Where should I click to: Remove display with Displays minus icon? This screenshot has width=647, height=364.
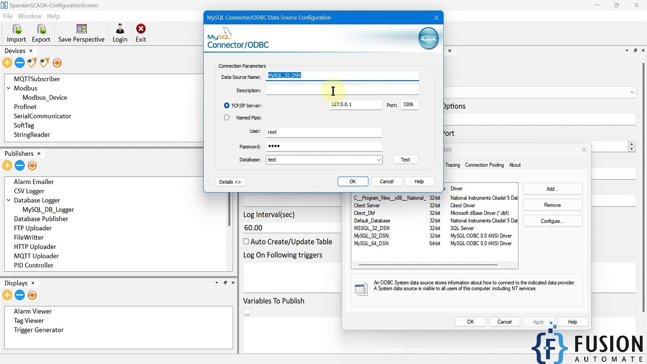(20, 295)
